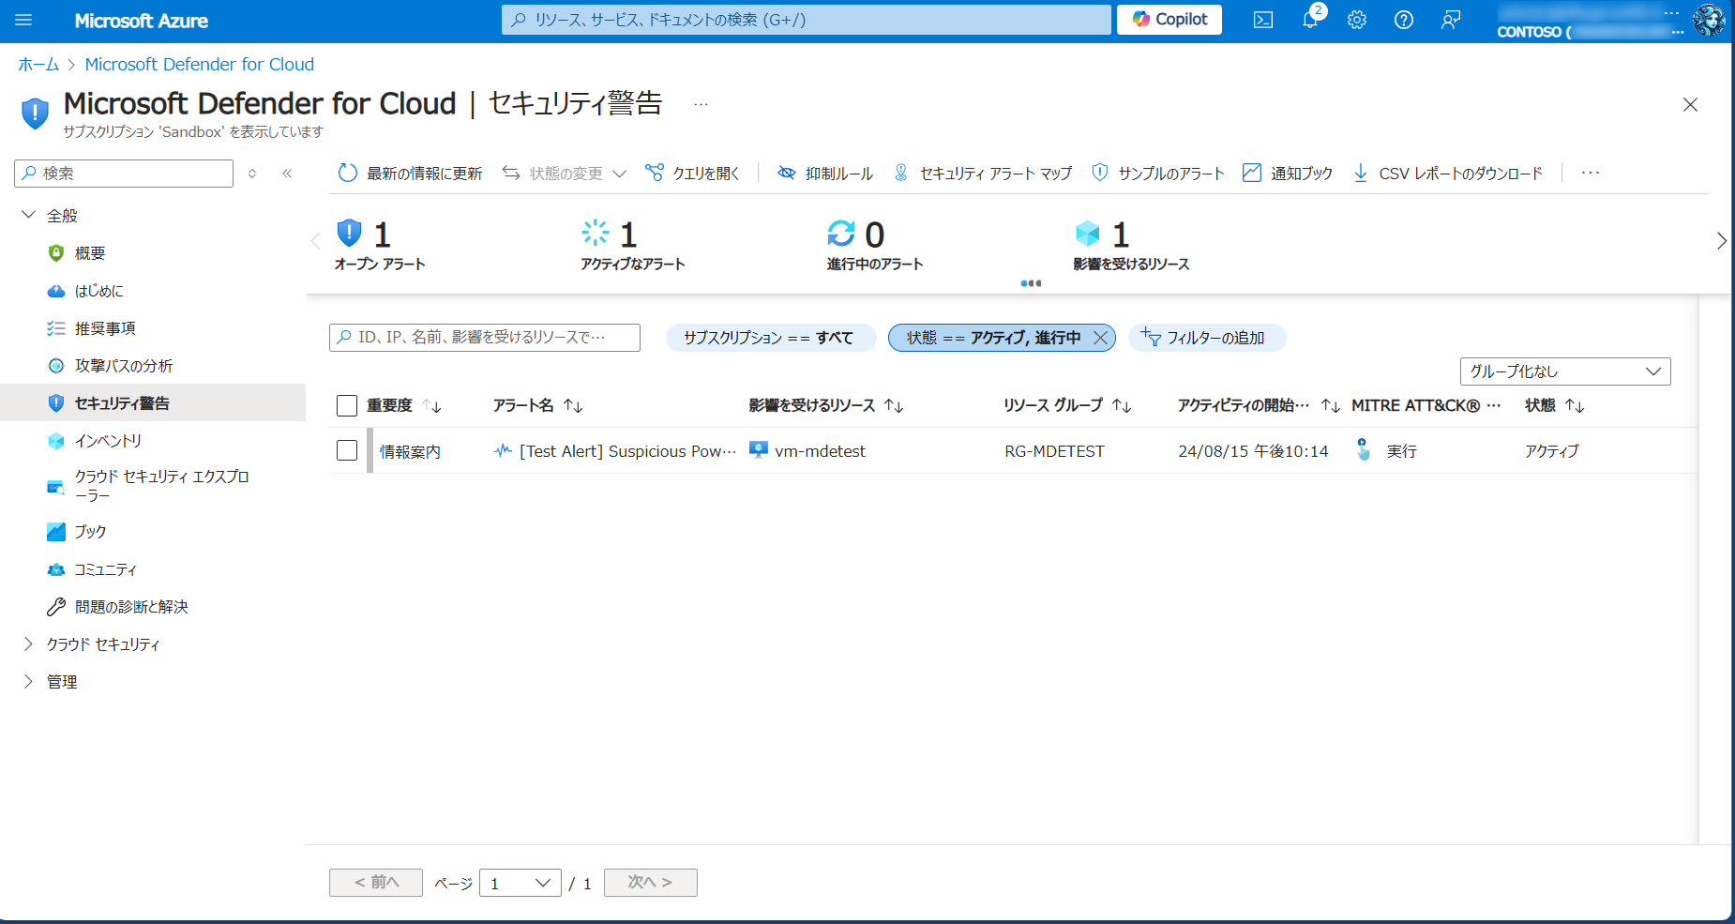This screenshot has height=924, width=1735.
Task: Open the グループ化なし grouping dropdown
Action: [x=1564, y=371]
